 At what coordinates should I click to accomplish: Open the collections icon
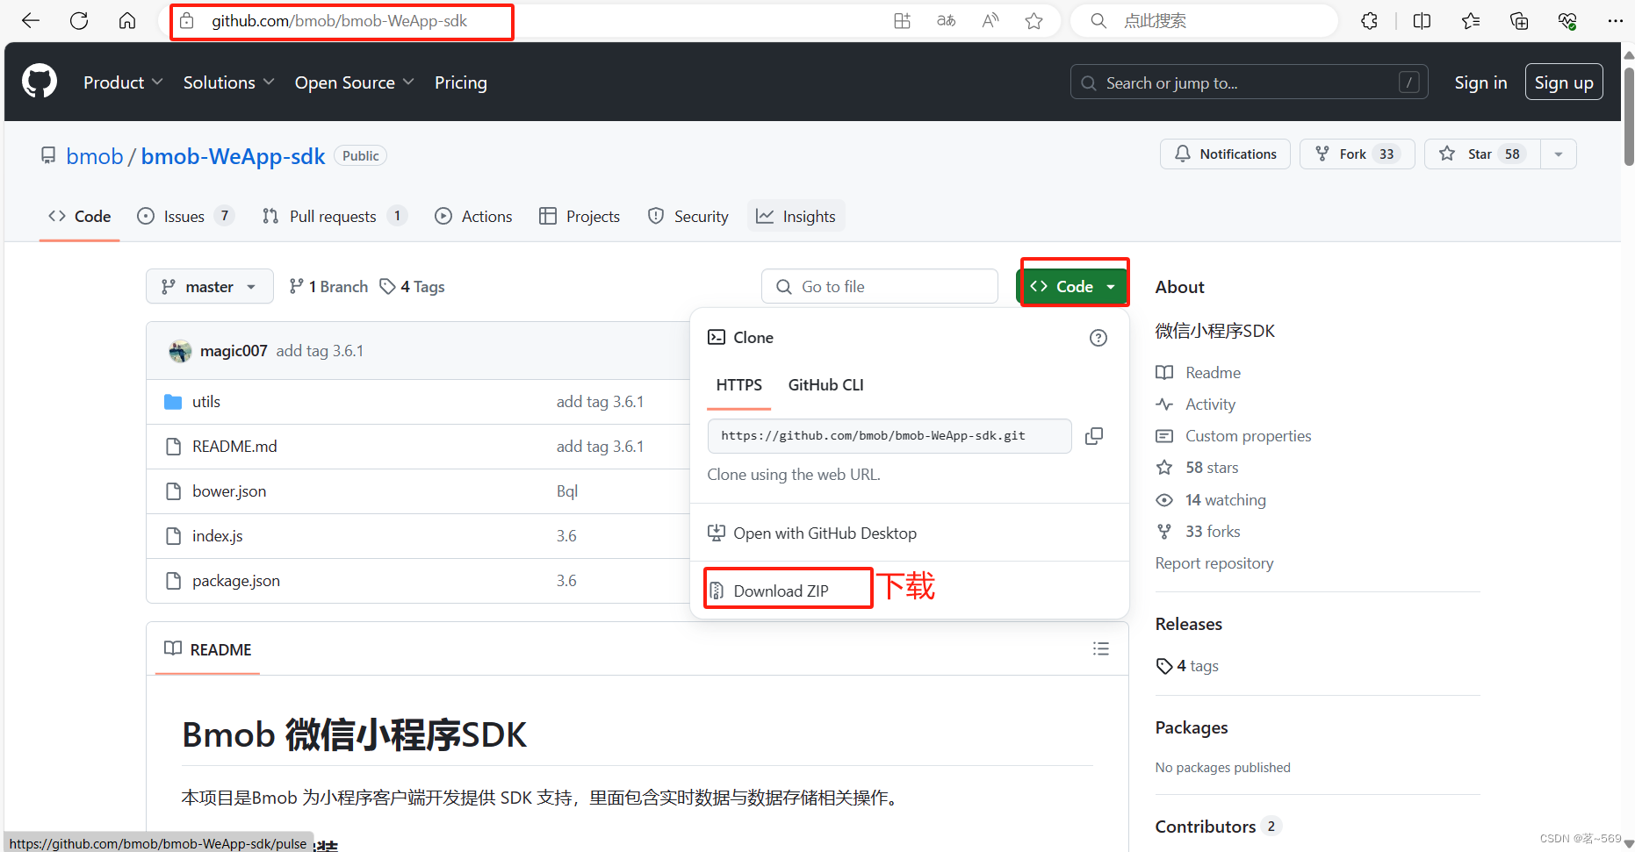pos(1519,21)
